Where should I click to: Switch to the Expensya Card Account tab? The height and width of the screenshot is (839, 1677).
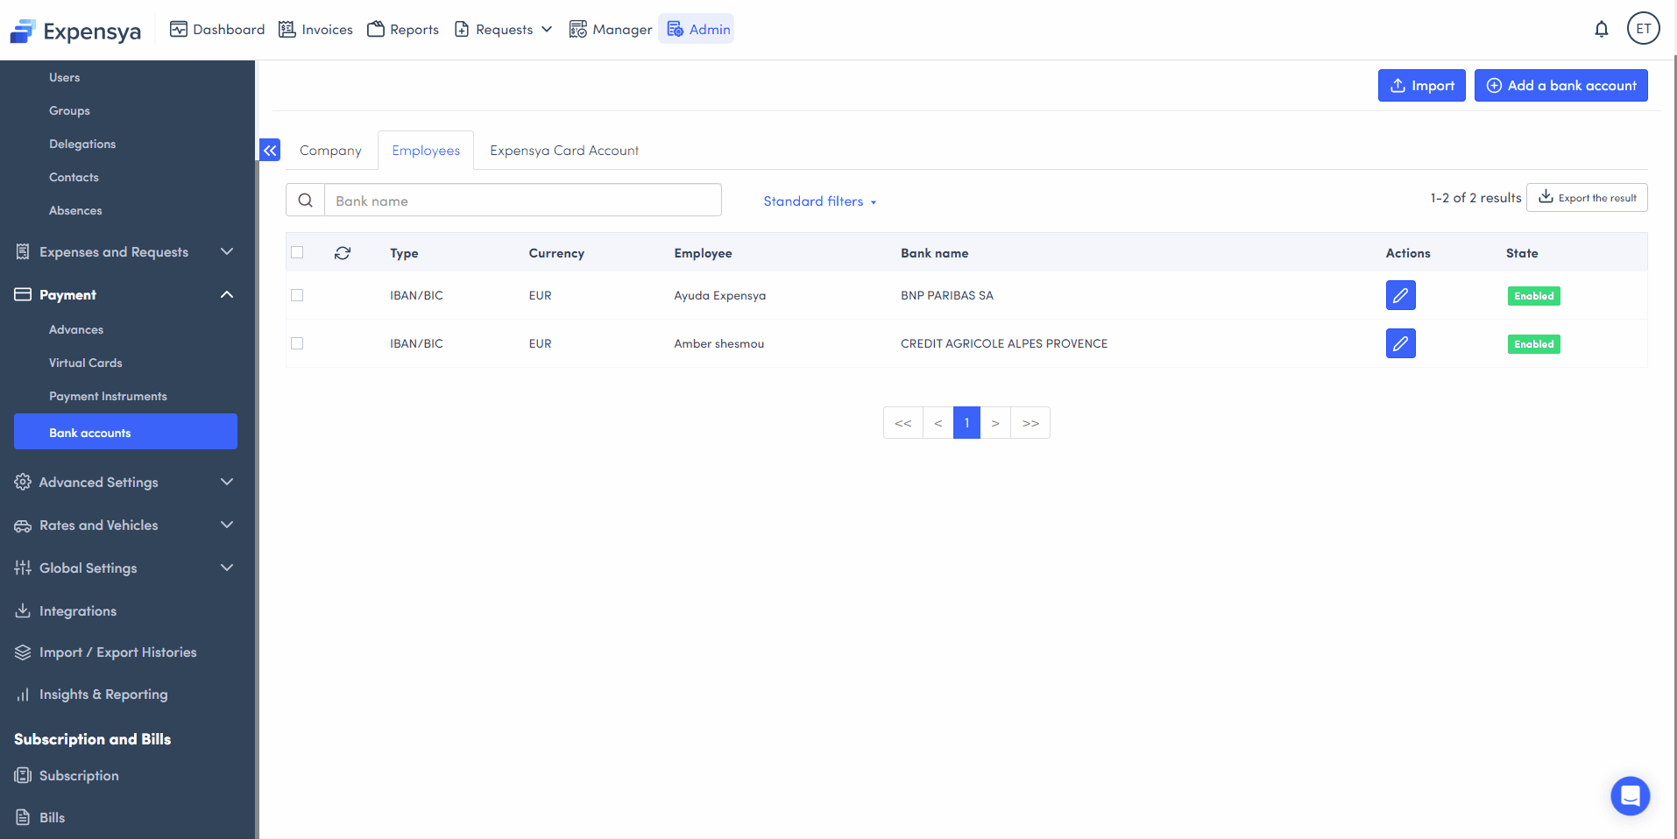point(563,151)
